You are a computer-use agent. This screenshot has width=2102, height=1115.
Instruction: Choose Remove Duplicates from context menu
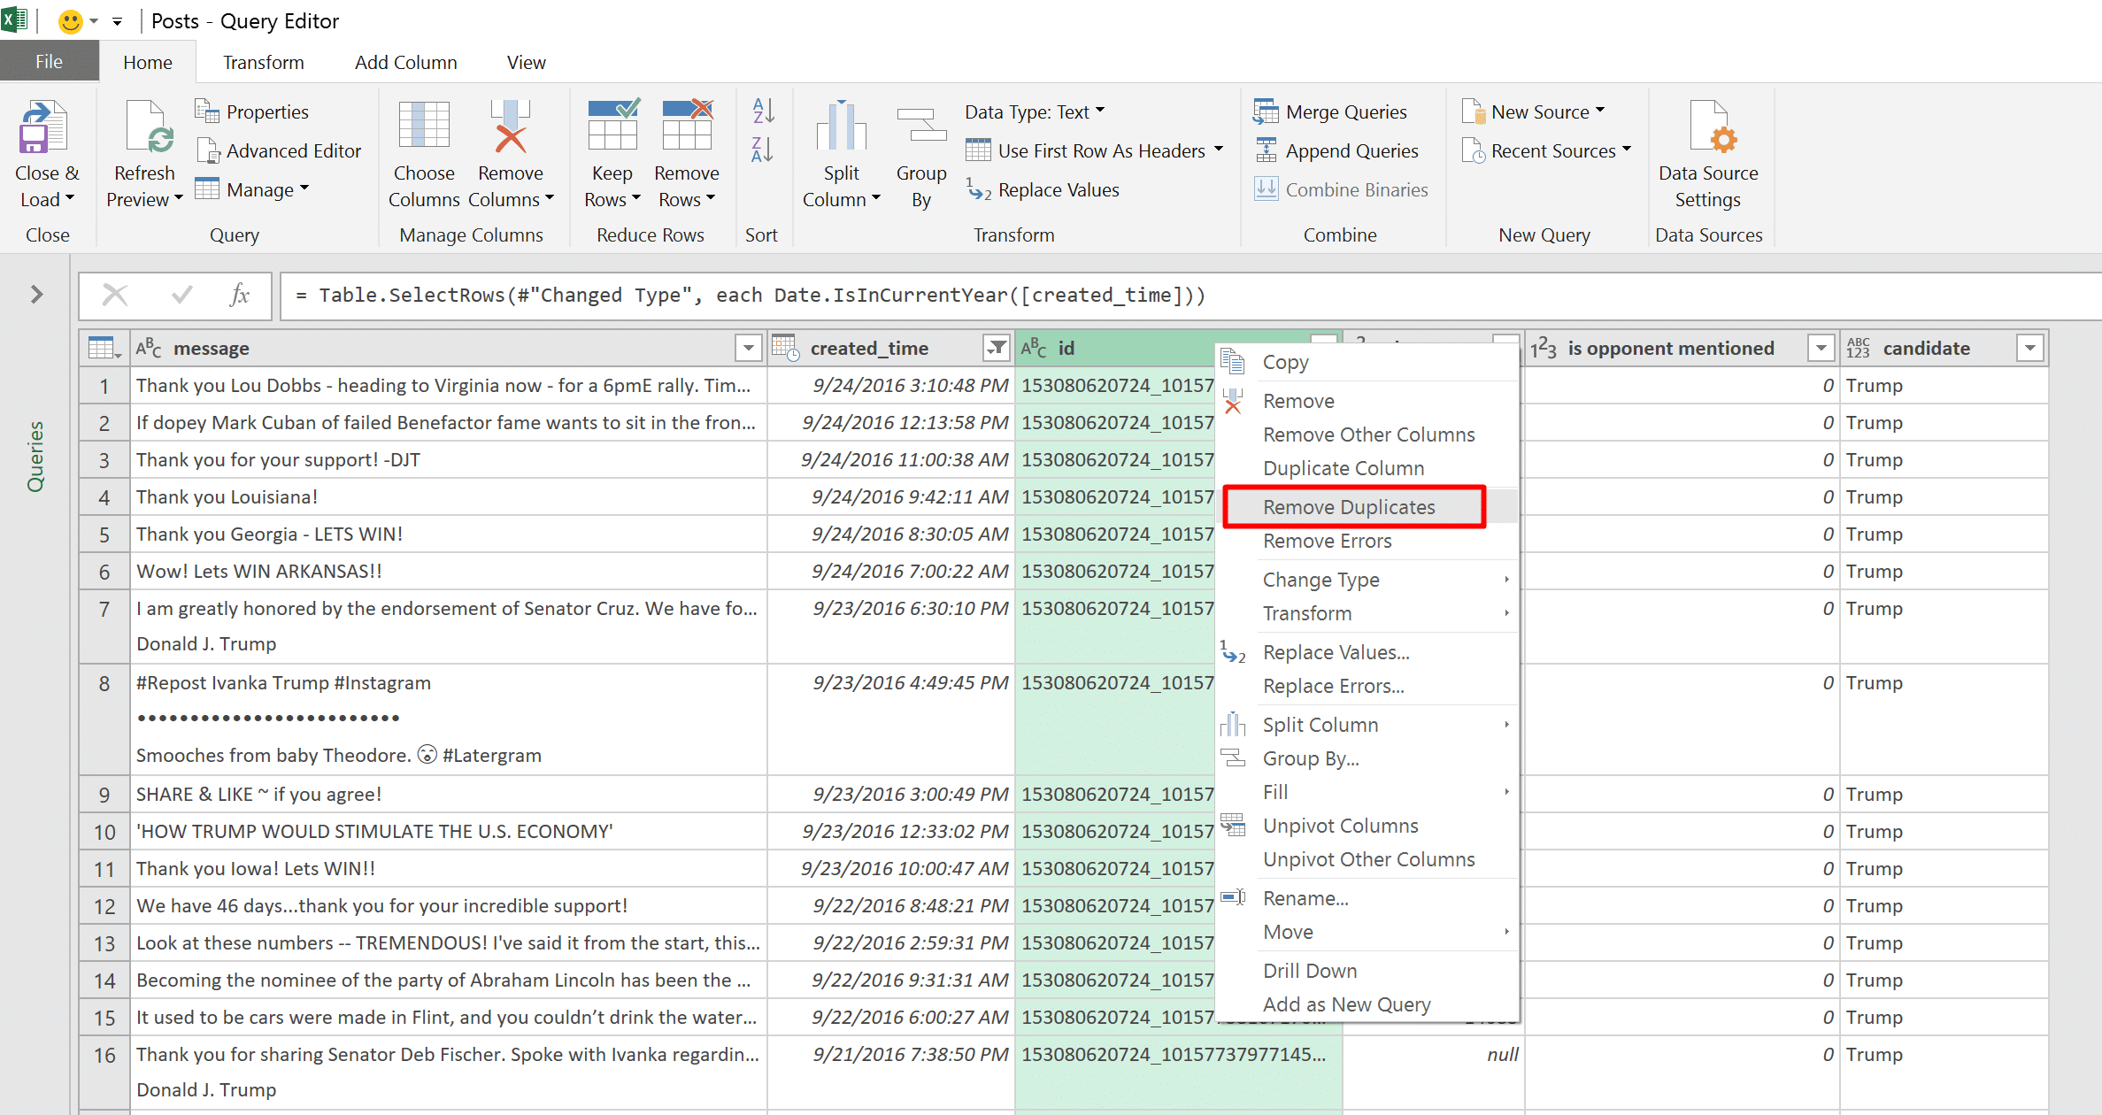tap(1348, 507)
